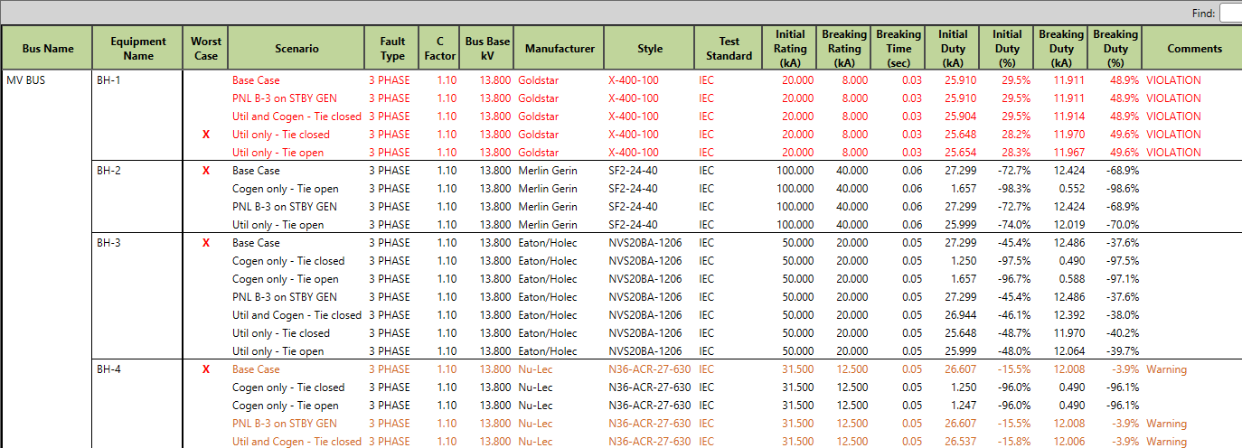Click worst case X in BH-4 Base Case row
Screen dimensions: 1242x448
pyautogui.click(x=206, y=369)
